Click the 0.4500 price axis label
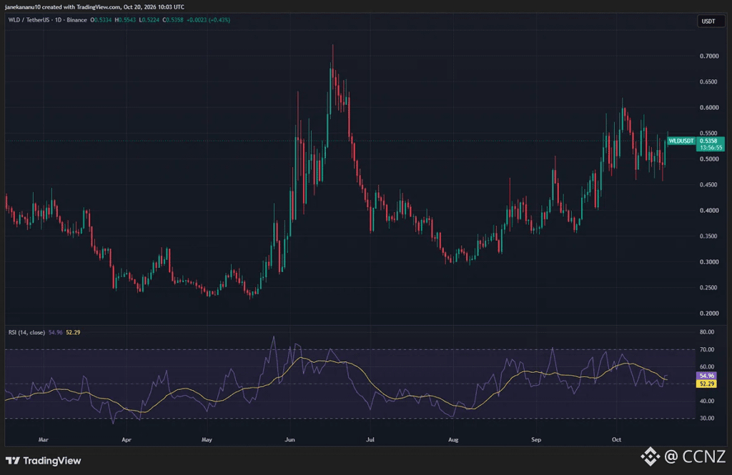 709,185
